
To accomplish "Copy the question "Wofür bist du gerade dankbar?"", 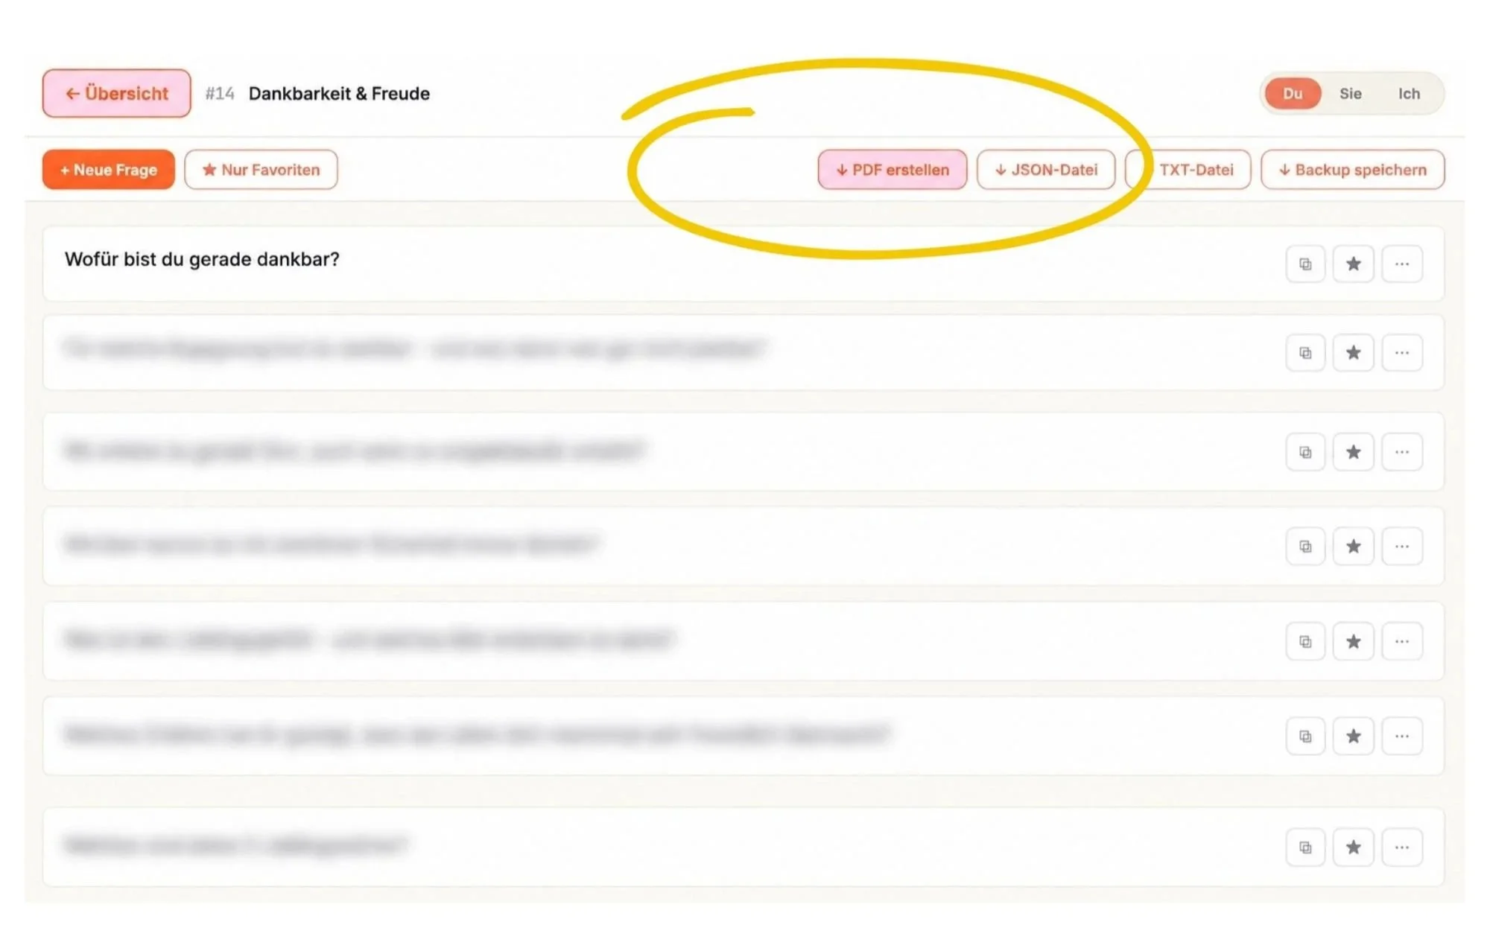I will point(1305,264).
